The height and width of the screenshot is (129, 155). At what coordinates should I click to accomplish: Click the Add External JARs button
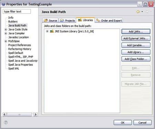pos(136,38)
